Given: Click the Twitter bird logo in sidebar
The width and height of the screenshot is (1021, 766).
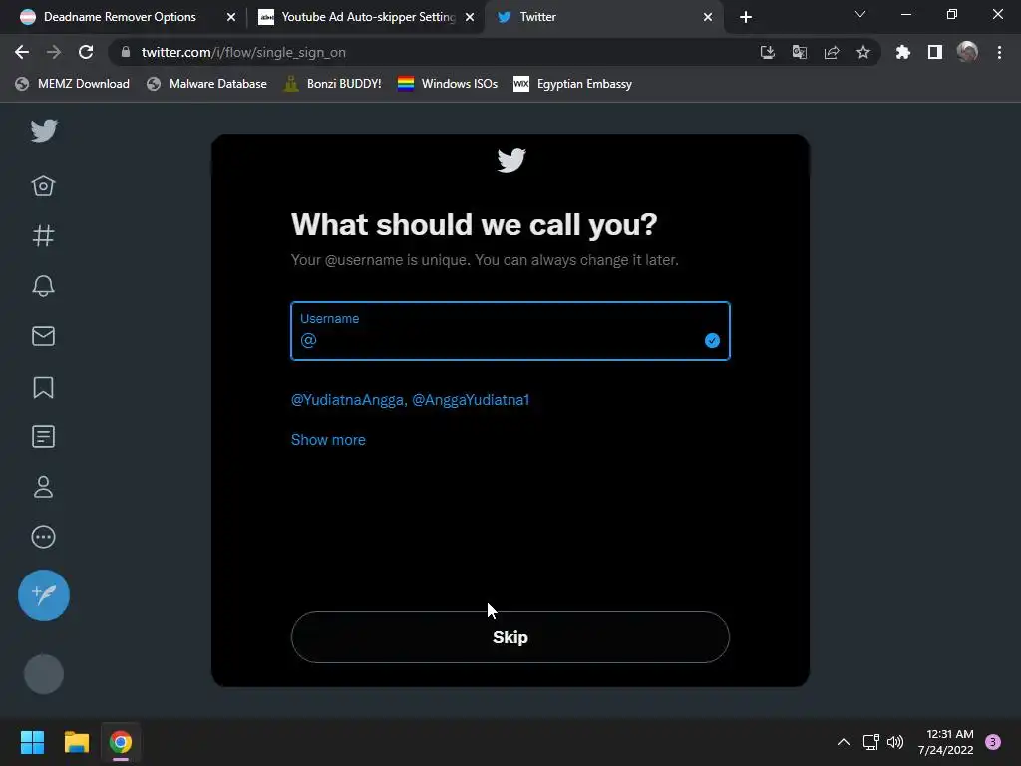Looking at the screenshot, I should click(44, 131).
